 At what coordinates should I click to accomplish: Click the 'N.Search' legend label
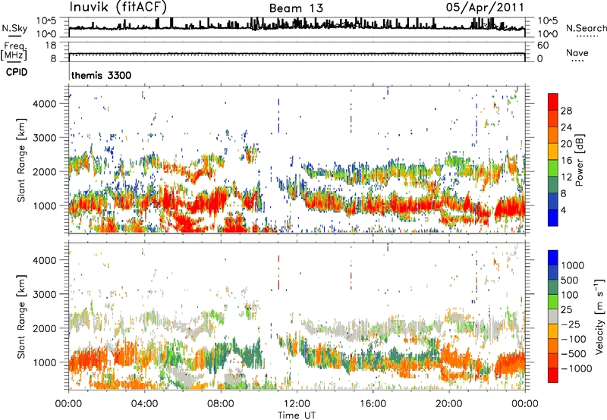click(x=587, y=28)
